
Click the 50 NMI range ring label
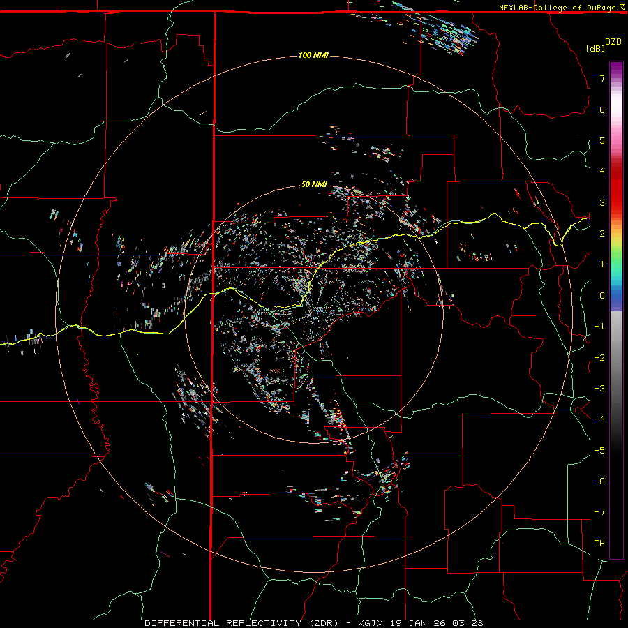pos(314,184)
